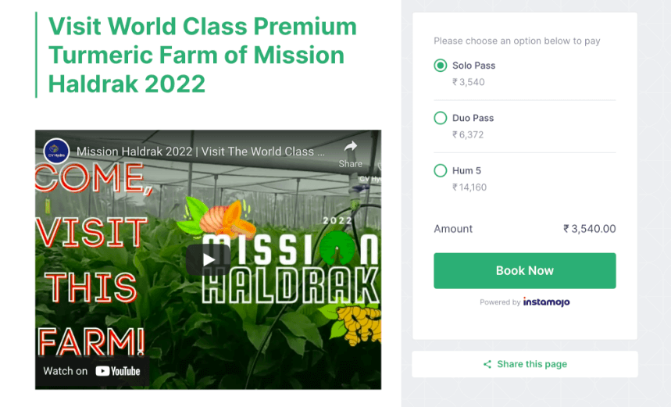Click the Hum 5 price ₹ 14,160
671x407 pixels.
(469, 187)
